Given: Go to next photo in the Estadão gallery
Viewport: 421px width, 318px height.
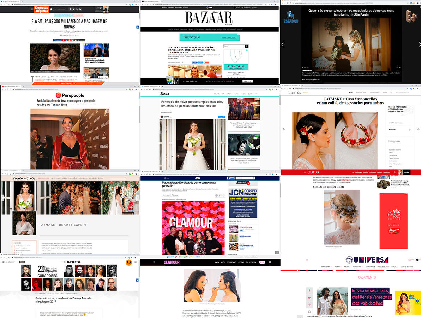Looking at the screenshot, I should tap(419, 45).
